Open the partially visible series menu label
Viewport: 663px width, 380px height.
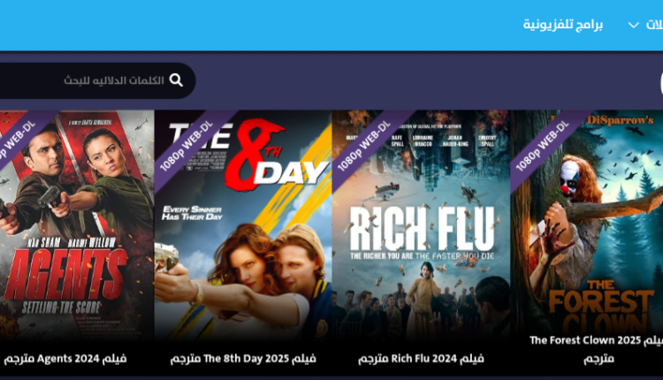654,25
